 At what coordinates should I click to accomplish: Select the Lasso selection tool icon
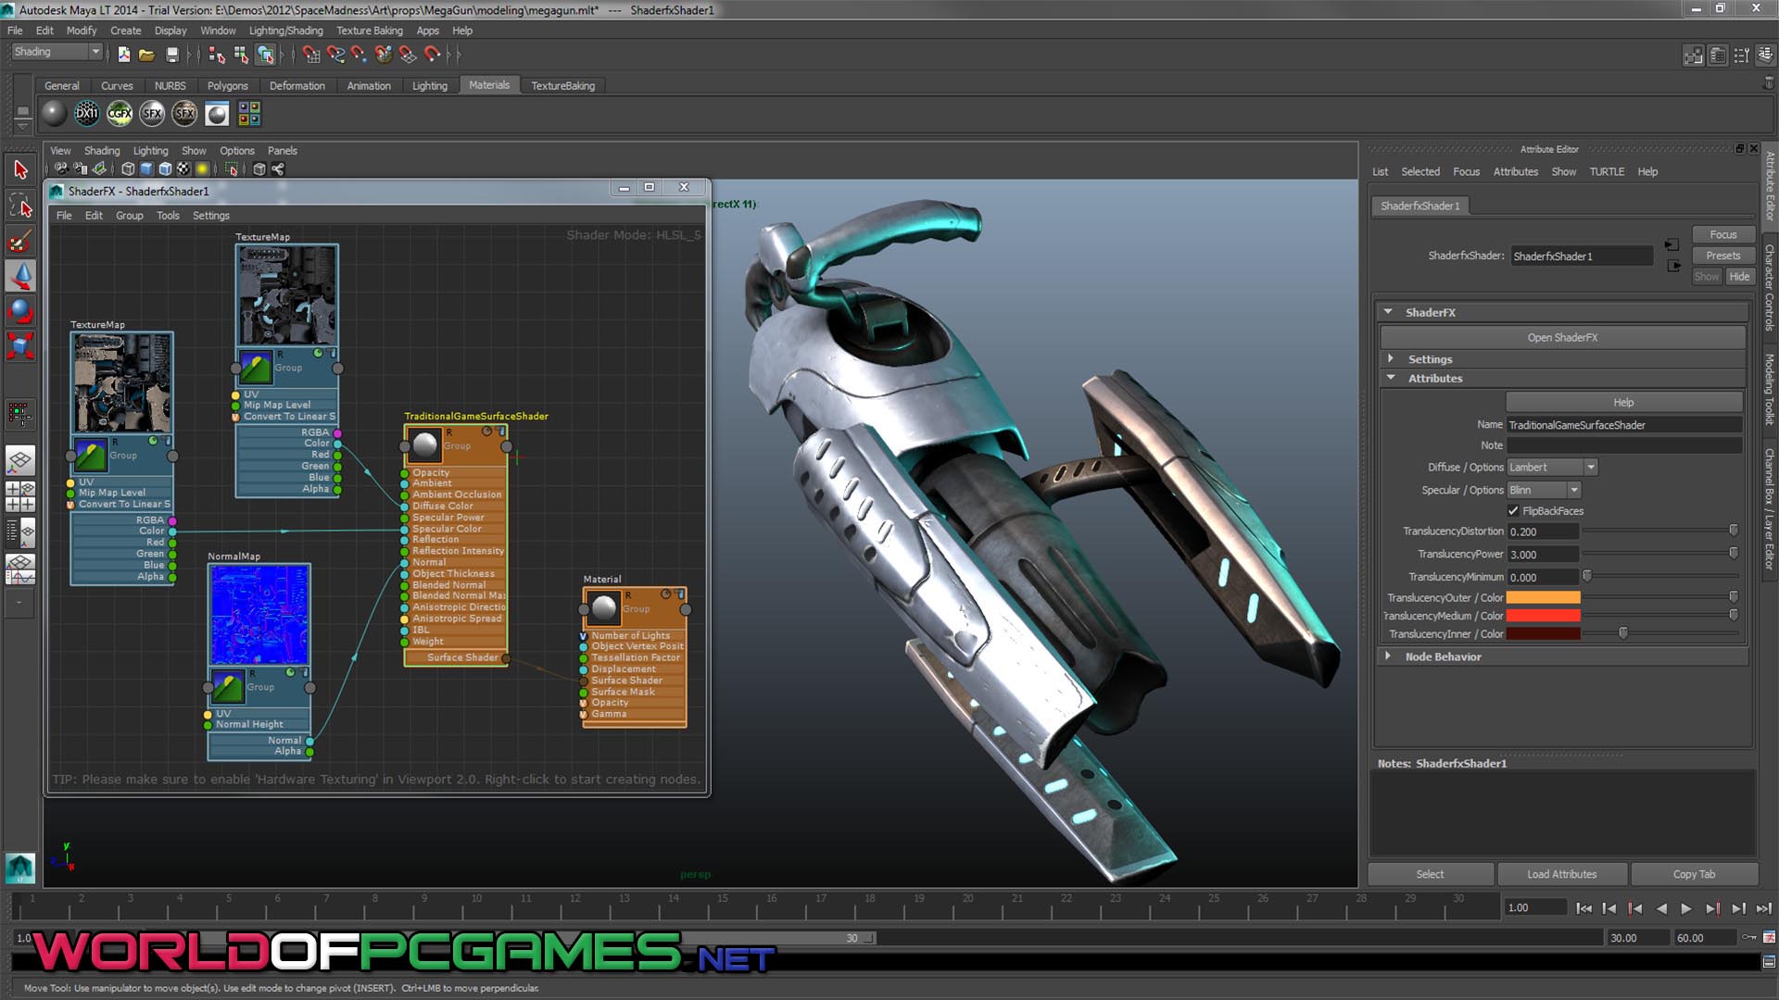pyautogui.click(x=19, y=206)
